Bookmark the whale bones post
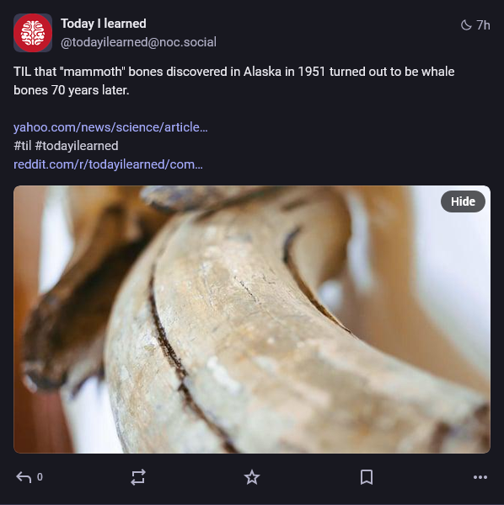 click(367, 477)
